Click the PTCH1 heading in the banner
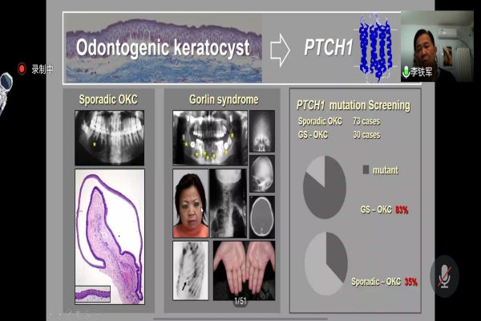Screen dimensions: 481x321 (x=328, y=47)
